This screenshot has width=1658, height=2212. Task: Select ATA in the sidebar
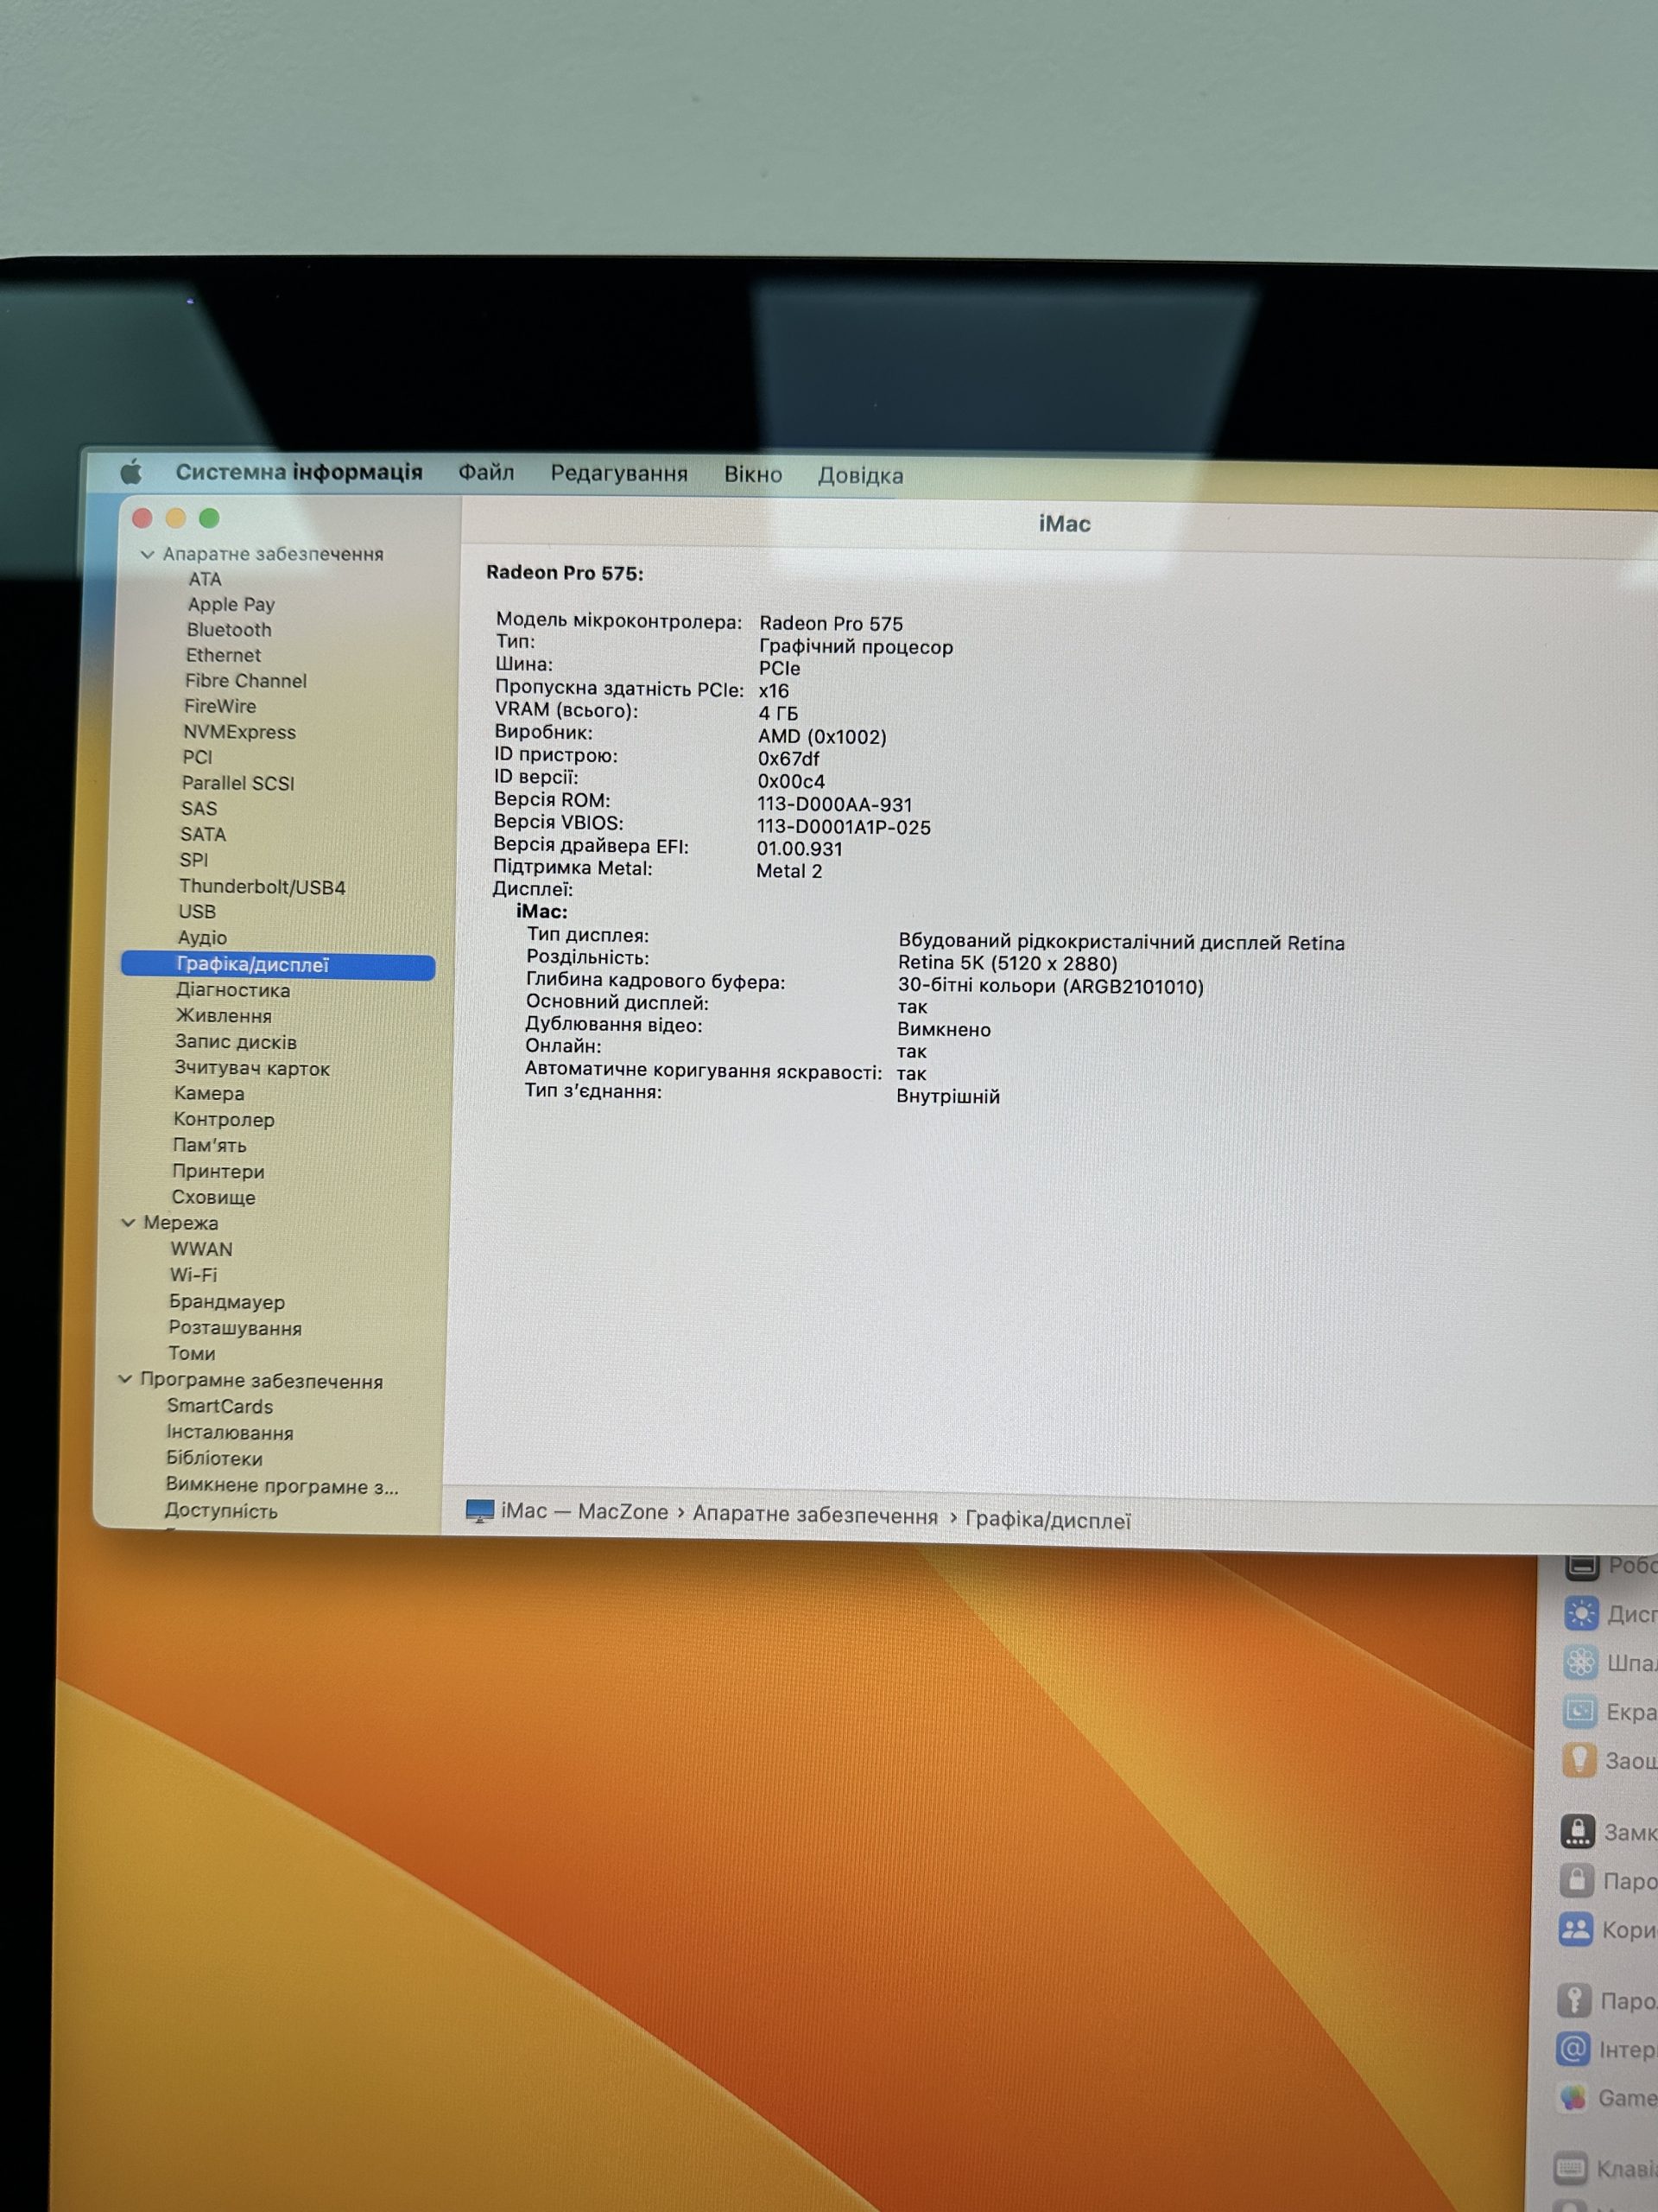pos(205,579)
